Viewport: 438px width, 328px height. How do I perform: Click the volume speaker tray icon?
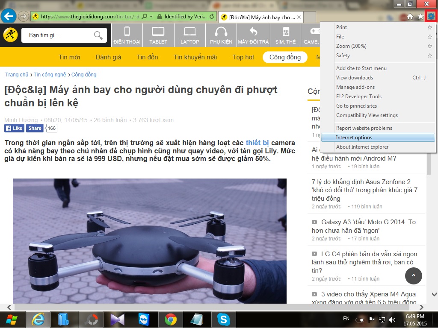coord(392,319)
